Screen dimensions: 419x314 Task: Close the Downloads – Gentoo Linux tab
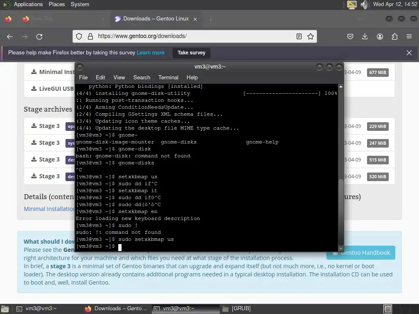[x=195, y=19]
